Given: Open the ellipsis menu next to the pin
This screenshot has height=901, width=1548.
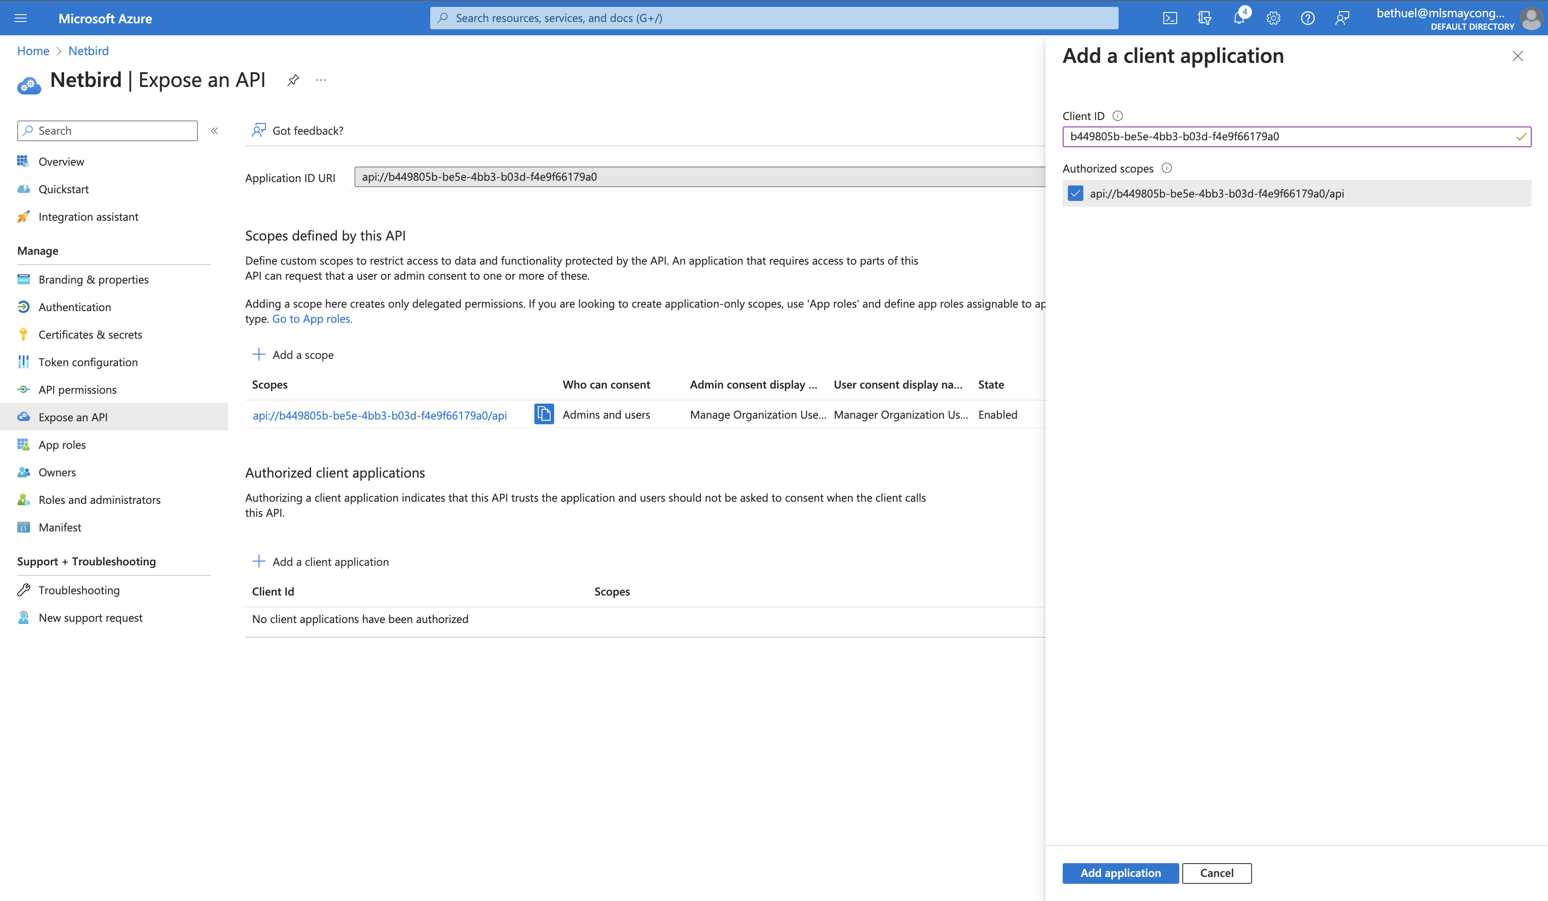Looking at the screenshot, I should (x=320, y=80).
